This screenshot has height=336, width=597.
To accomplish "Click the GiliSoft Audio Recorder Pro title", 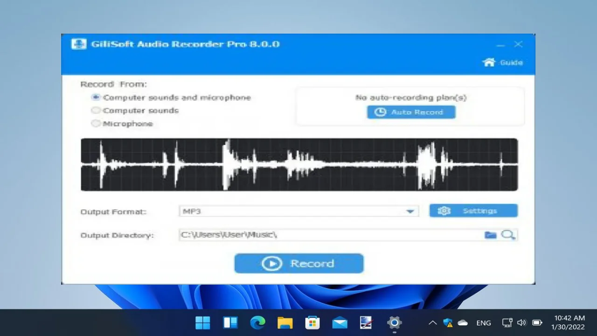I will (185, 44).
